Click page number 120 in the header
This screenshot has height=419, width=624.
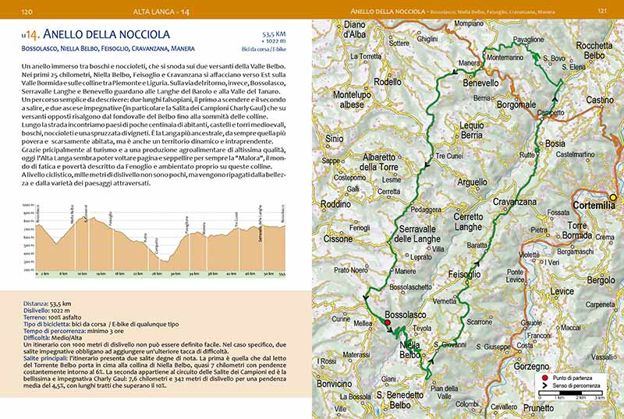pos(27,12)
